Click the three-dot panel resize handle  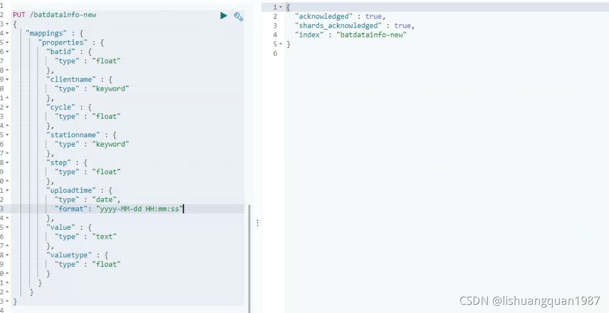257,223
